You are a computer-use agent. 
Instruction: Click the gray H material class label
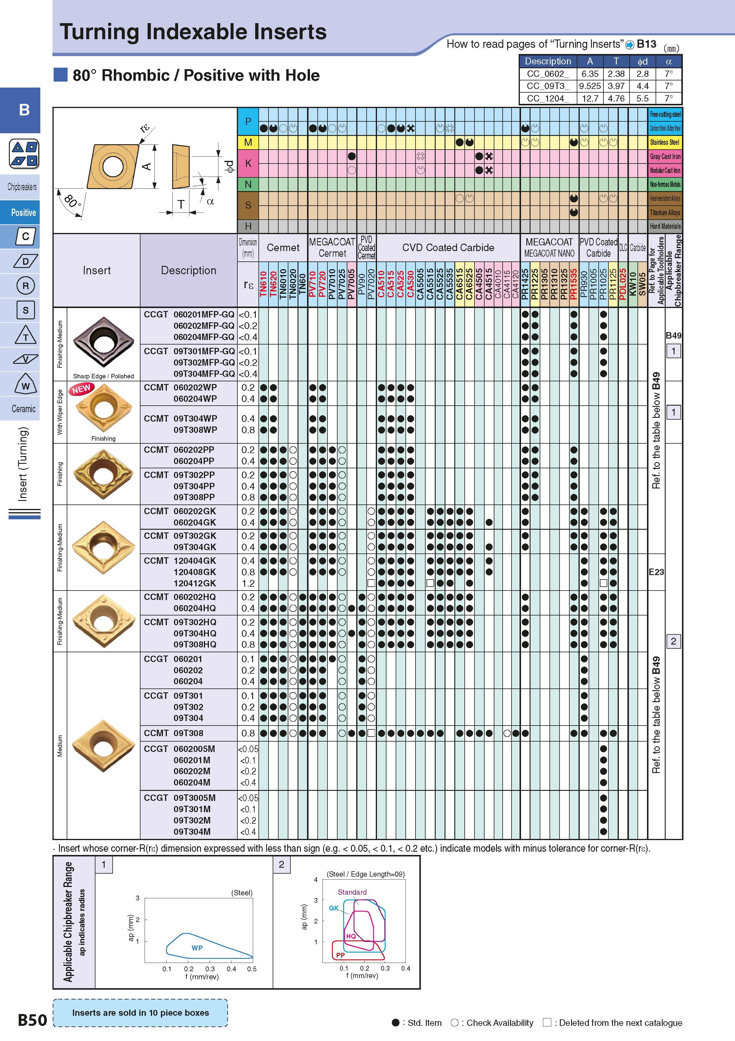248,226
